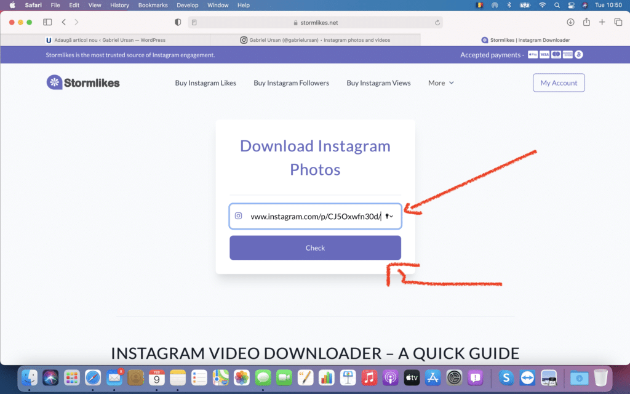Open Messages from the Dock
The width and height of the screenshot is (630, 394).
[x=263, y=378]
